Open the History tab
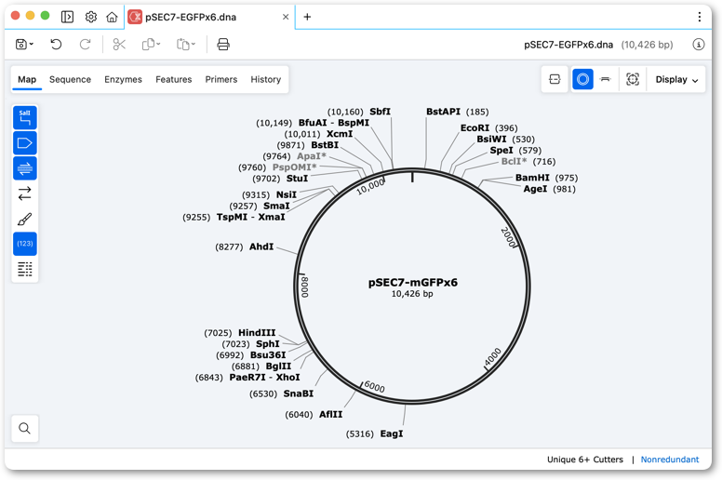Viewport: 722px width, 480px height. pyautogui.click(x=266, y=80)
